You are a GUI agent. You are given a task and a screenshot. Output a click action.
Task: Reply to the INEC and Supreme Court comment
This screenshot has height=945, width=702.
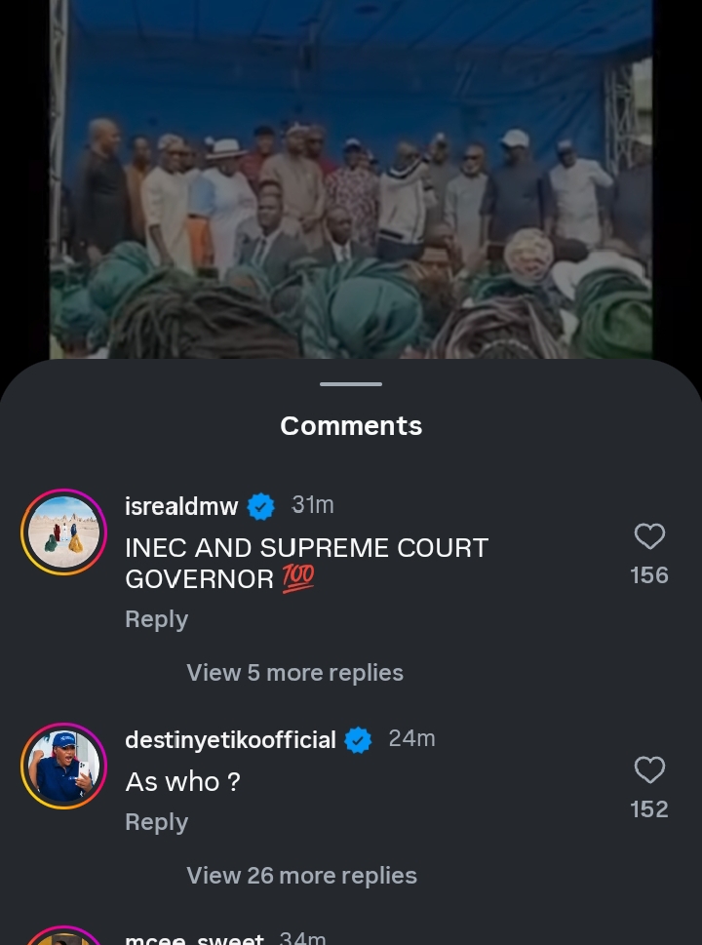tap(156, 619)
